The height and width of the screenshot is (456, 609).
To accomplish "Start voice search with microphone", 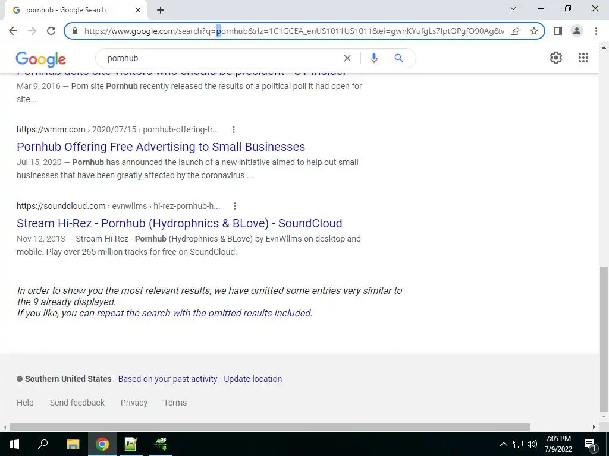I will click(374, 58).
